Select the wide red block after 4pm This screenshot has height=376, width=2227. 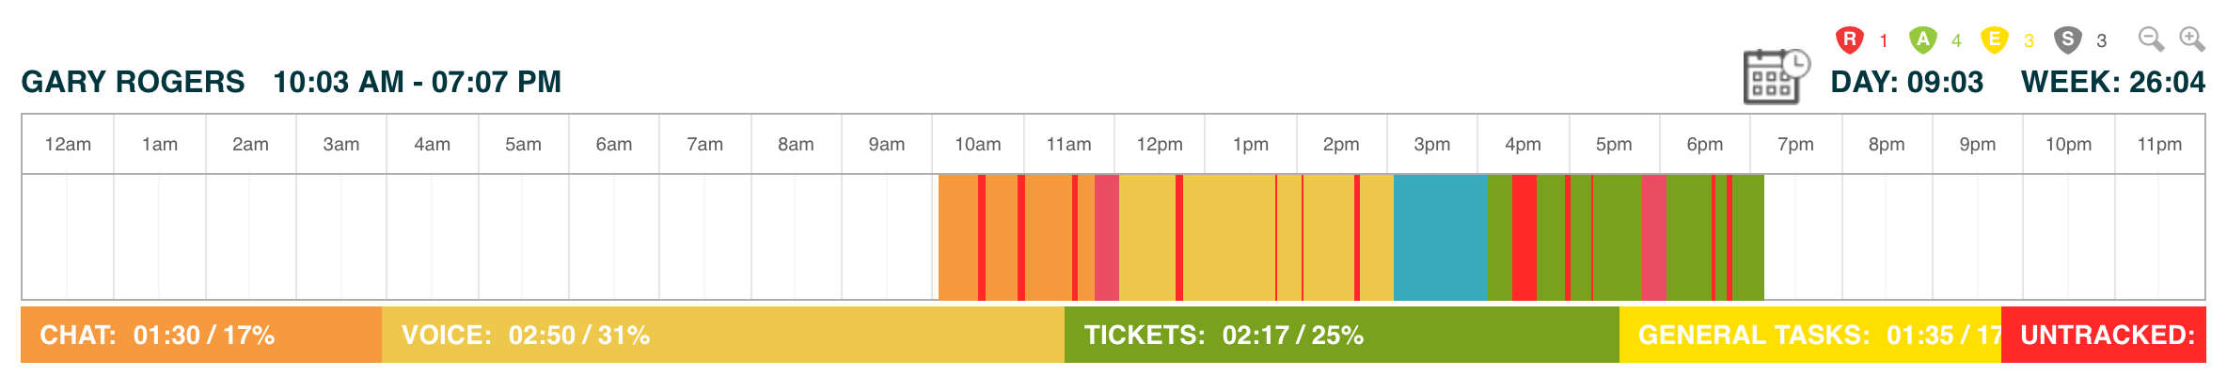click(1524, 237)
